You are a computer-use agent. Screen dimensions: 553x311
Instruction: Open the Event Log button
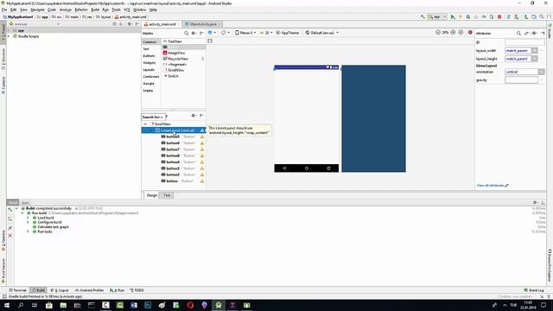point(534,290)
